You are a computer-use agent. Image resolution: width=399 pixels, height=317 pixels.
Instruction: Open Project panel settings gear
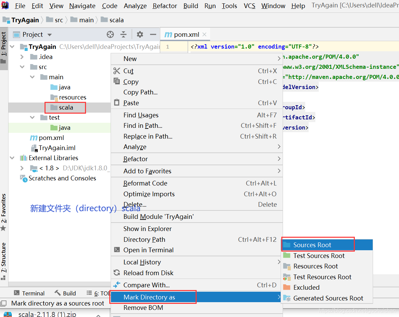[140, 34]
